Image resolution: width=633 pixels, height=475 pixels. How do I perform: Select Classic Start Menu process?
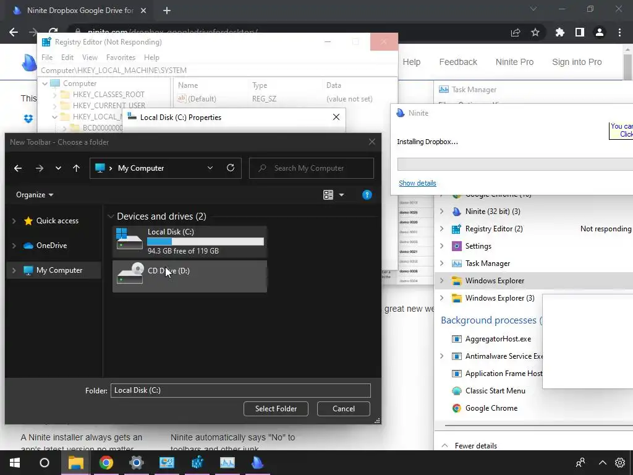pos(495,391)
